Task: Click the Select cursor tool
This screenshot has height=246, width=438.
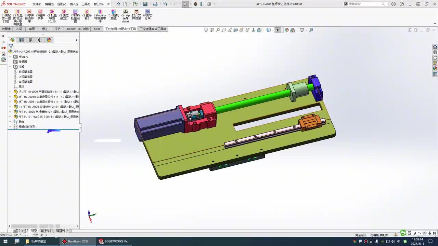Action: [x=185, y=4]
